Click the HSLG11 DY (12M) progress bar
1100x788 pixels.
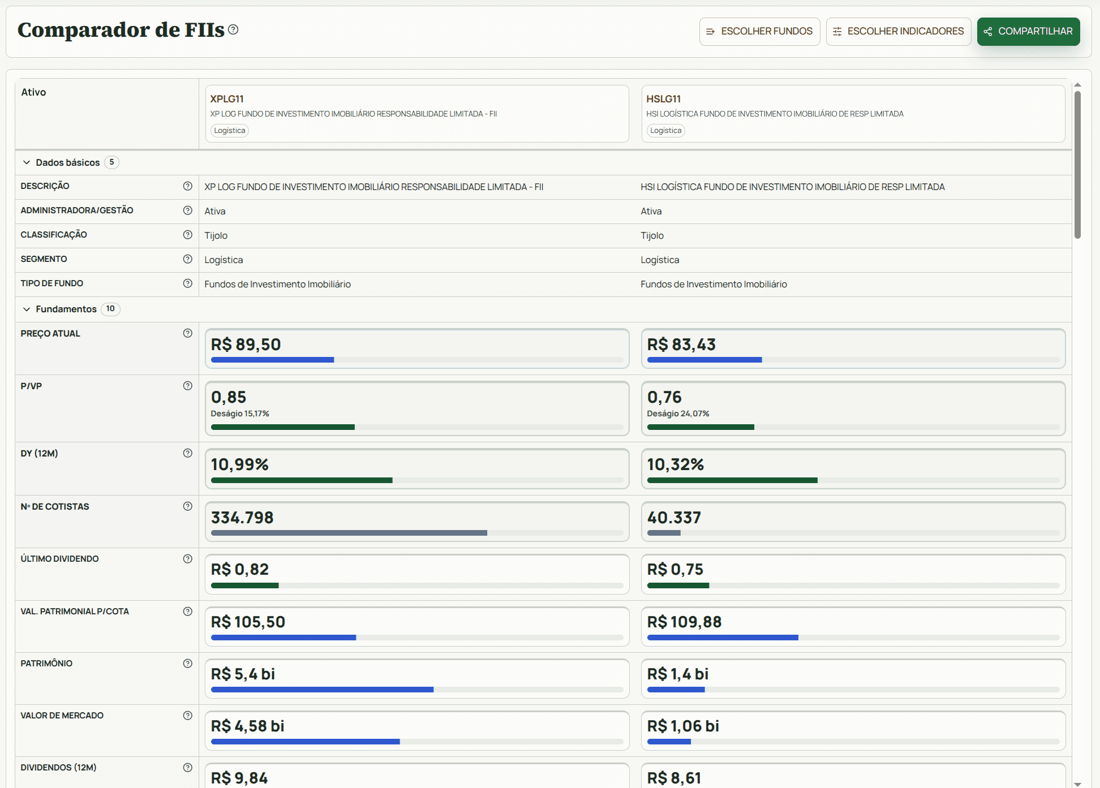point(853,480)
